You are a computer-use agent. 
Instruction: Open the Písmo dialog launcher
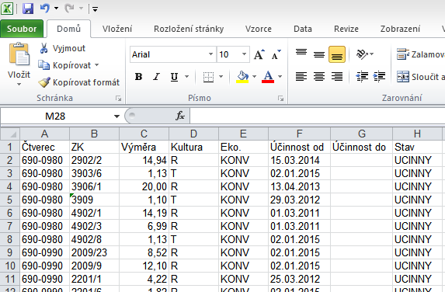point(280,98)
